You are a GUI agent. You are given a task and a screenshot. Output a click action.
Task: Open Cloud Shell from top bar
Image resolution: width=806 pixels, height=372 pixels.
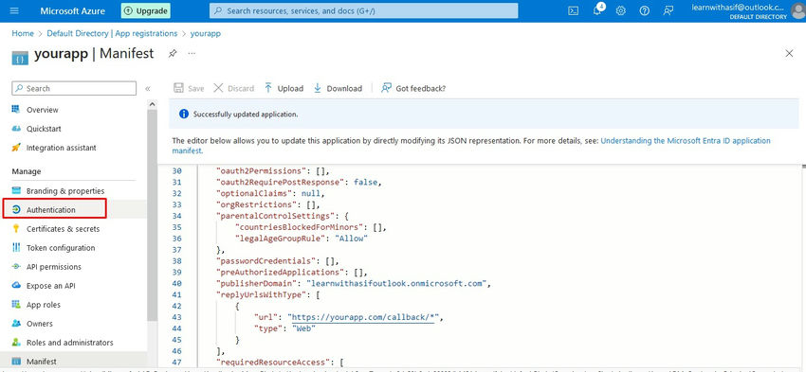573,10
